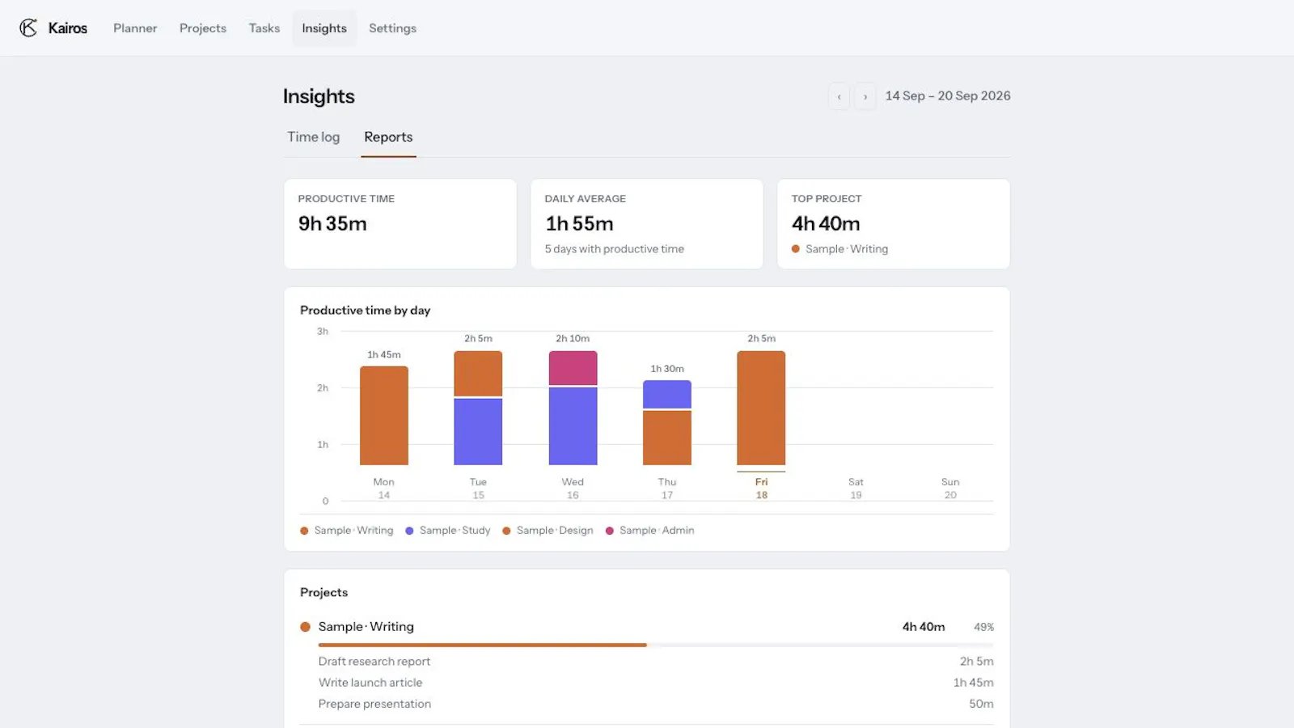Viewport: 1294px width, 728px height.
Task: Click Wednesday's blue Study bar segment
Action: (x=573, y=426)
